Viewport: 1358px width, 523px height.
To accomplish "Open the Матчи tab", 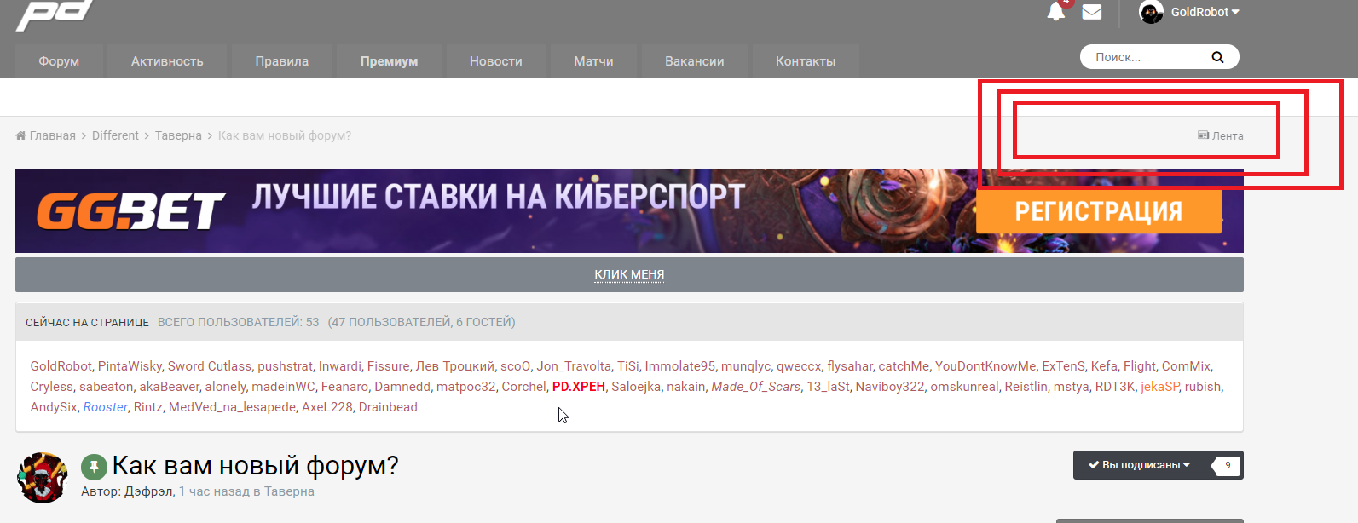I will coord(594,61).
